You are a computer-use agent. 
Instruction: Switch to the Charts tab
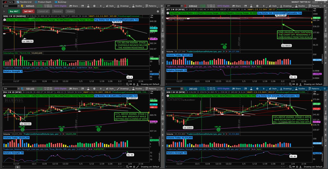[9, 2]
